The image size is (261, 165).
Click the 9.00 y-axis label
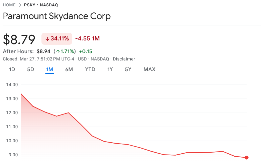click(13, 155)
